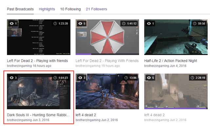Click clock icon beside 2:28:19 duration
Viewport: 210px width, 126px height.
[x=192, y=78]
